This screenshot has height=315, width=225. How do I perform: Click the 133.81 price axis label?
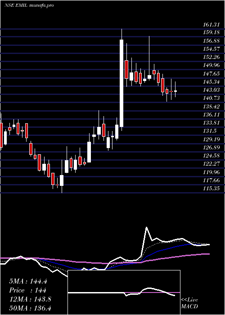click(x=211, y=123)
